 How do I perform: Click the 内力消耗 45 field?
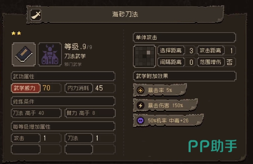tap(90, 88)
